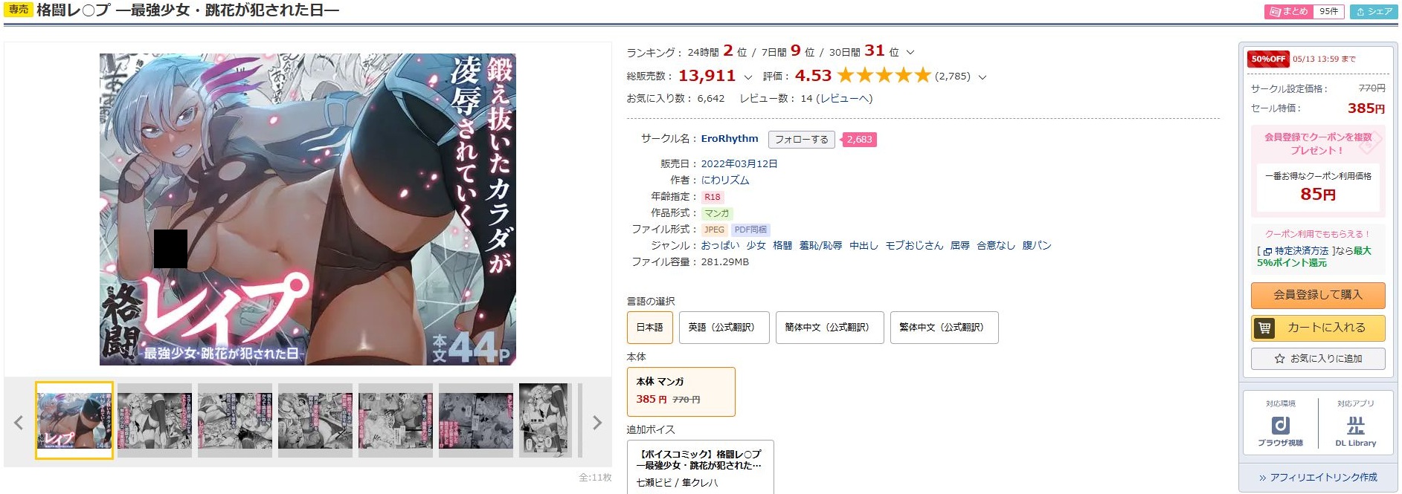
Task: Open the シェア share button
Action: (1374, 12)
